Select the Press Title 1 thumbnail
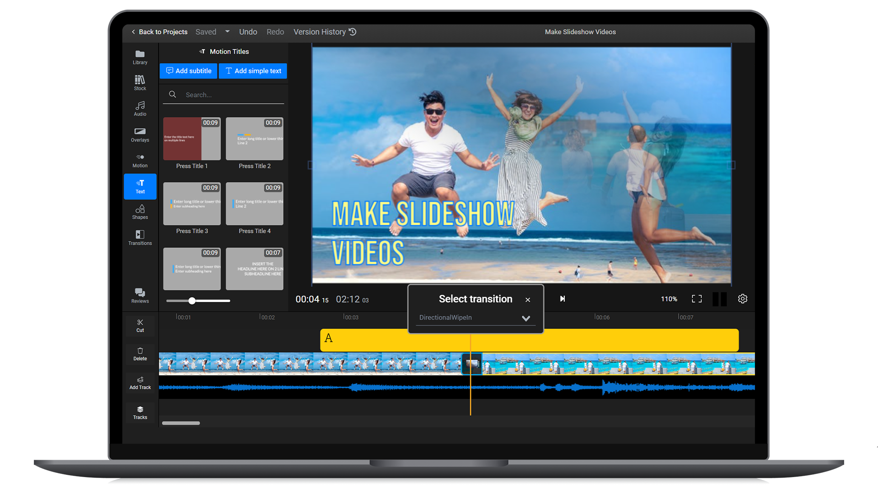The height and width of the screenshot is (494, 878). point(192,139)
